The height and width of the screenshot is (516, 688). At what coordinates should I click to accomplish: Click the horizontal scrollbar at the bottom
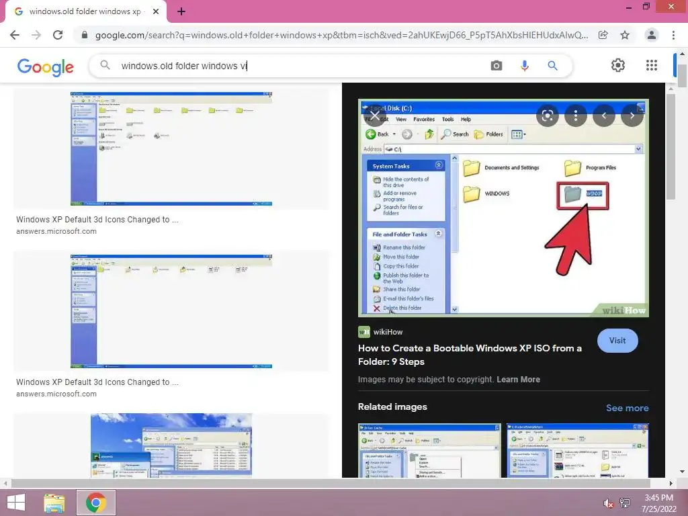(x=330, y=483)
